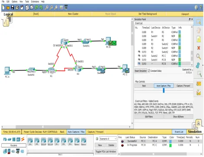Select the Wireless Devices category icon
This screenshot has height=157, width=204.
(18, 139)
